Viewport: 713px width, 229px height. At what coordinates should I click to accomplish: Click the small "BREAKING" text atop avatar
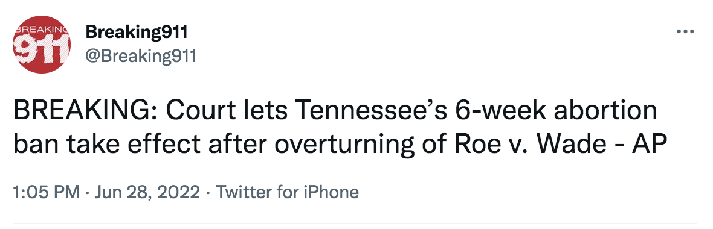[42, 30]
